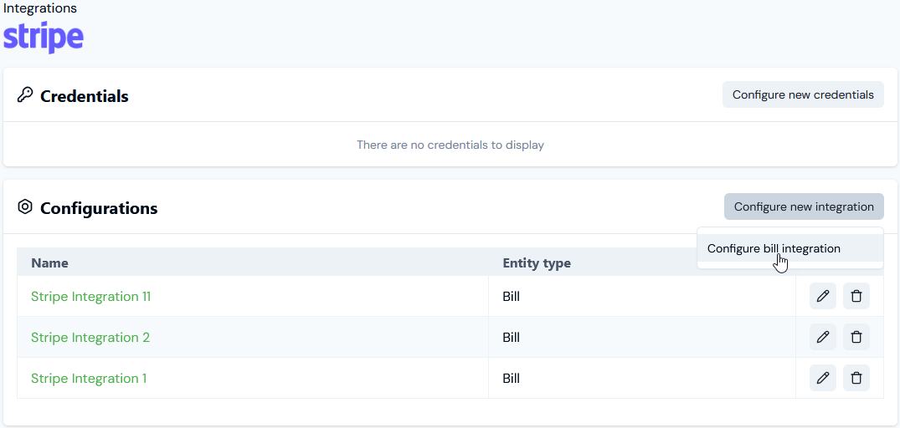Edit Stripe Integration 2 with pencil icon
The image size is (900, 428).
coord(822,337)
